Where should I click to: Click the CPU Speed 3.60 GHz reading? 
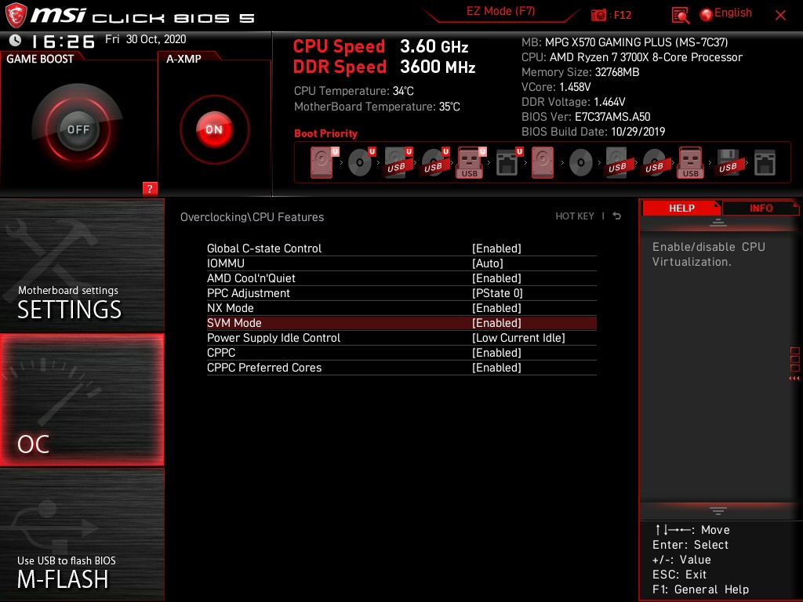pyautogui.click(x=380, y=46)
